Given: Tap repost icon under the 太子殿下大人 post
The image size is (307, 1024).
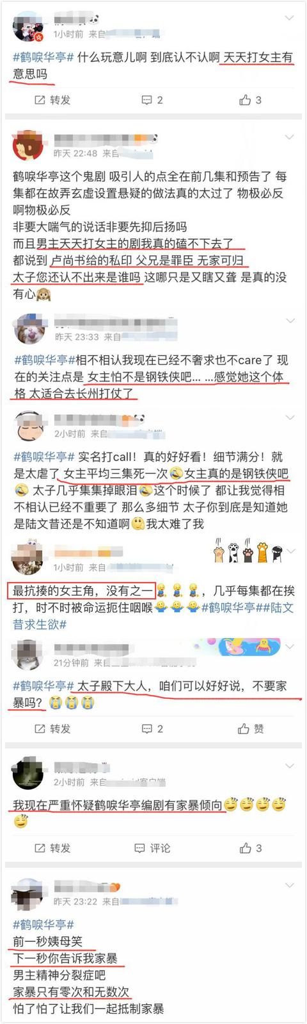Looking at the screenshot, I should point(52,728).
